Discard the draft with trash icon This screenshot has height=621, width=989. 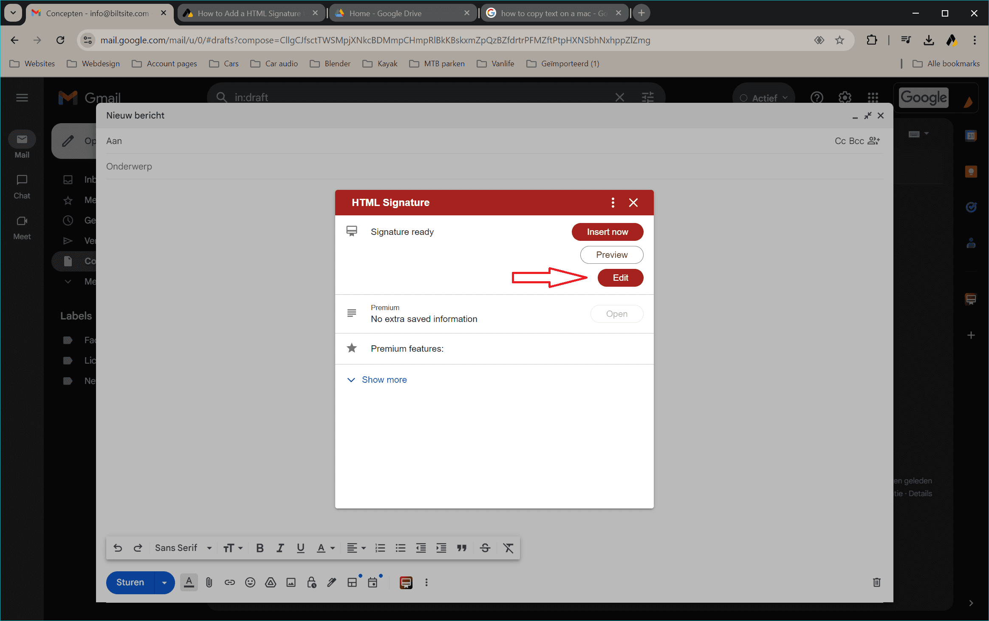pos(876,582)
